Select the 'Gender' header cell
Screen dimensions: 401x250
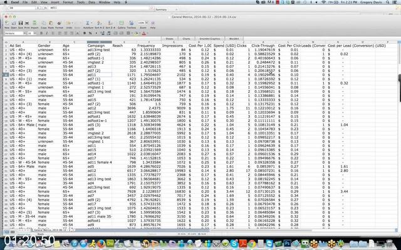(49, 46)
